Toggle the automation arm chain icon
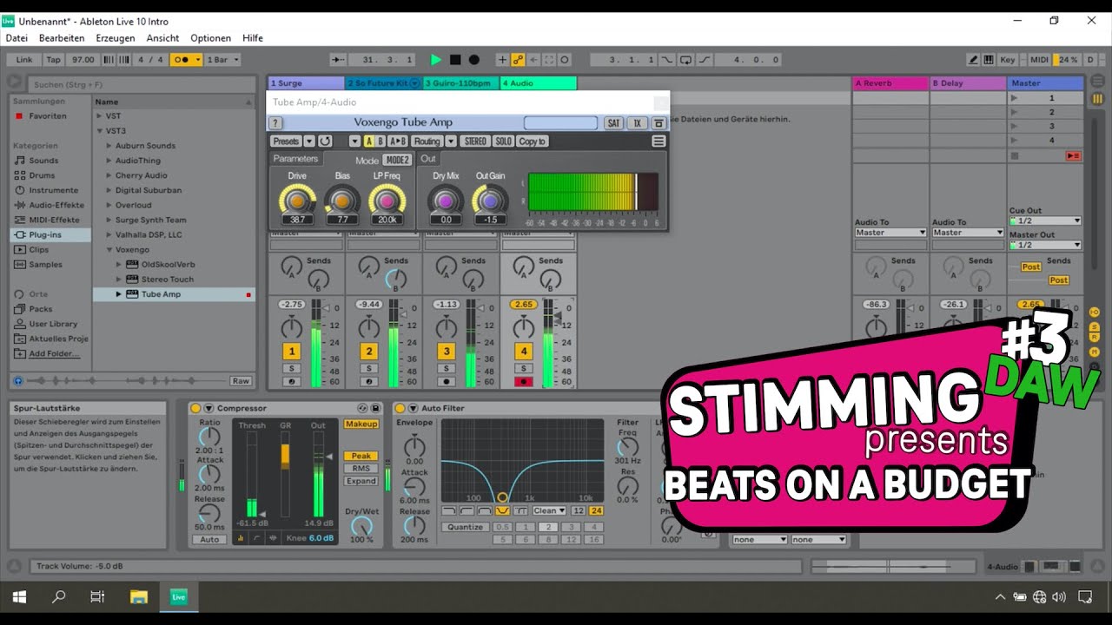 pos(518,60)
